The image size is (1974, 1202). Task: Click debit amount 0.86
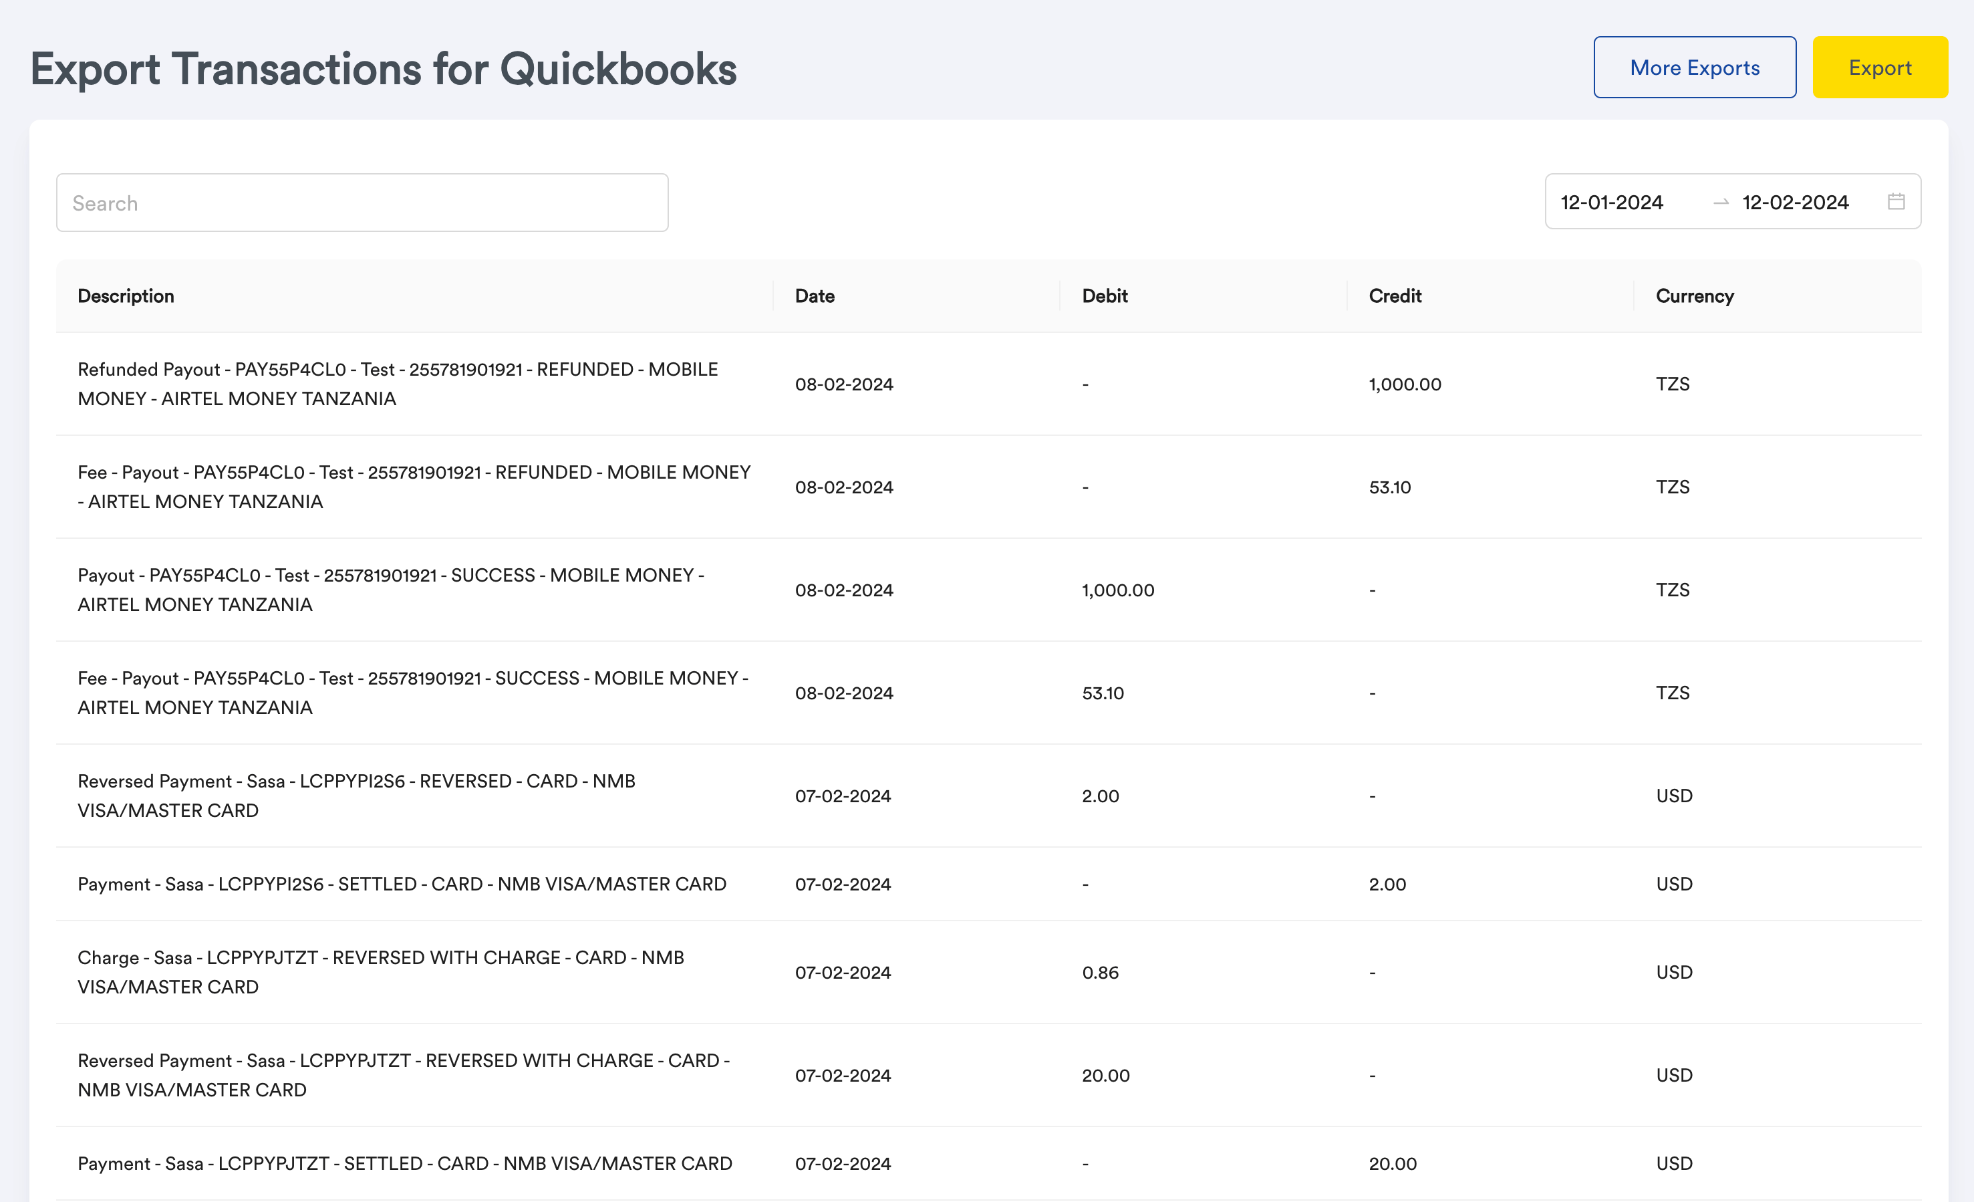(x=1100, y=972)
